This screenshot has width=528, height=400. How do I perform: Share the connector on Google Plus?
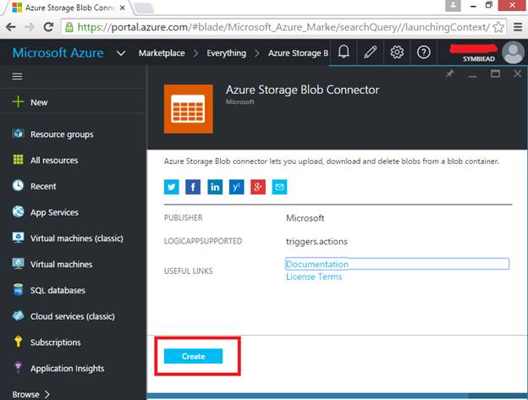click(x=258, y=187)
